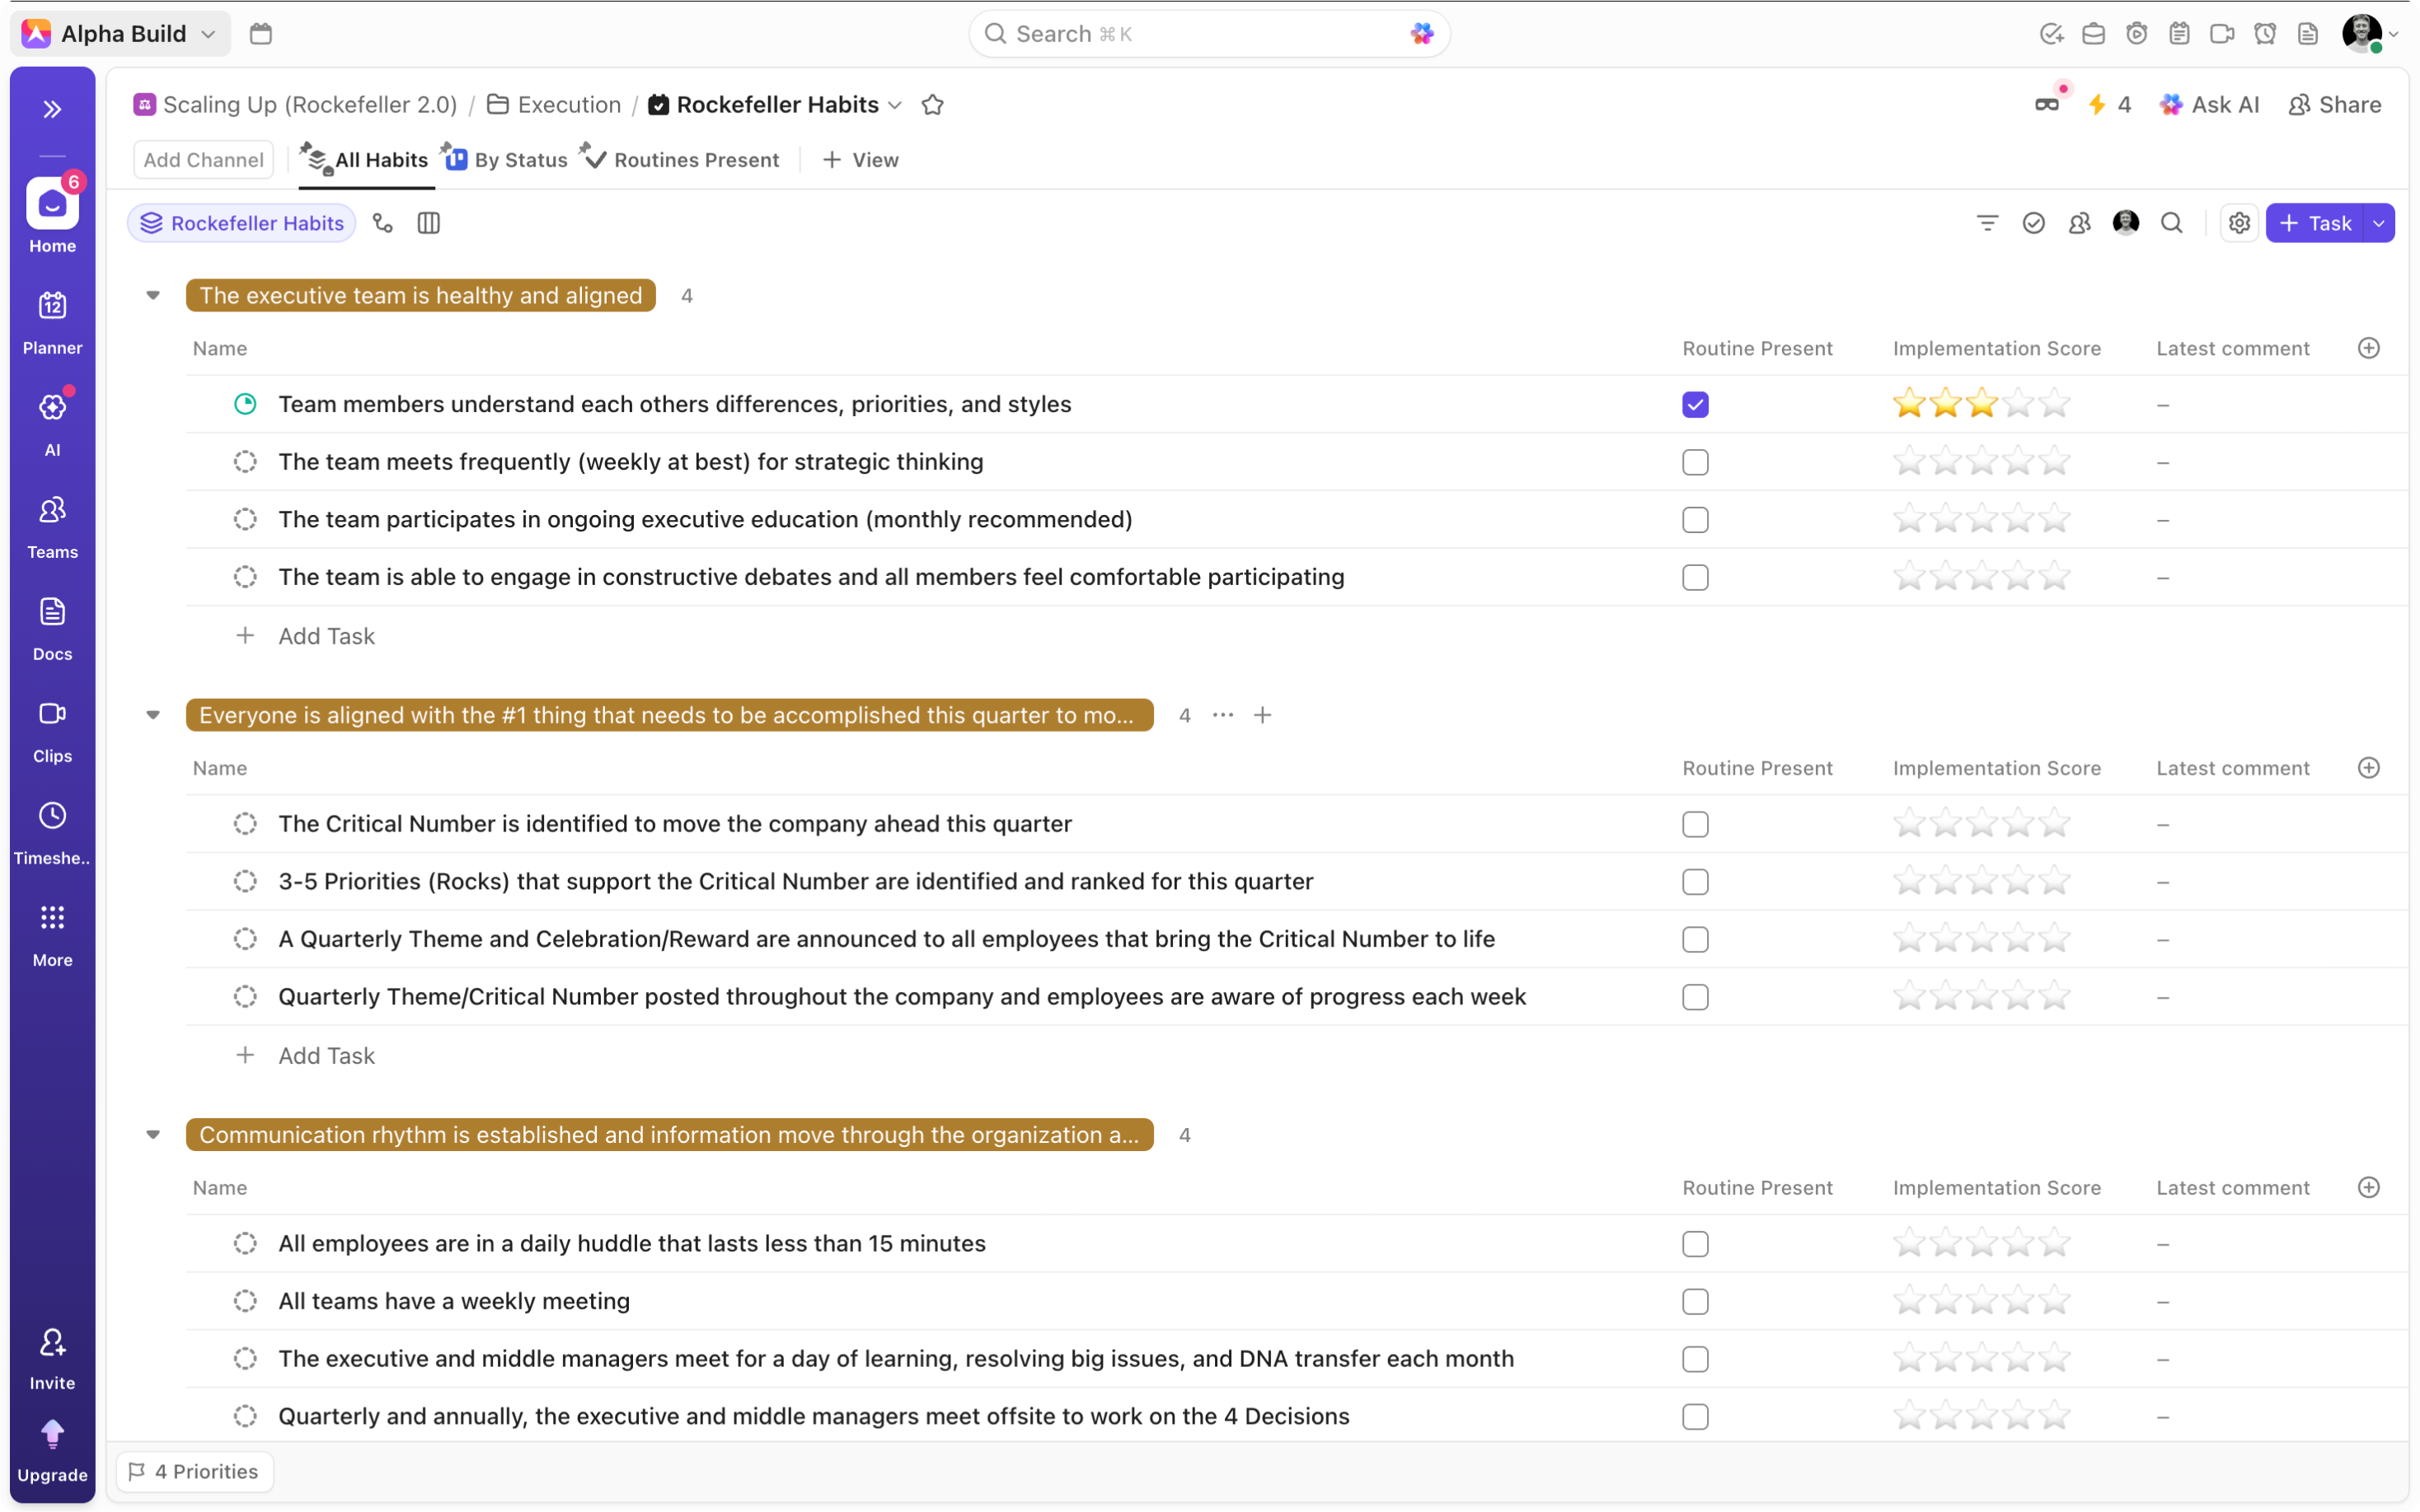Viewport: 2420px width, 1512px height.
Task: Click the columns customize icon
Action: (429, 223)
